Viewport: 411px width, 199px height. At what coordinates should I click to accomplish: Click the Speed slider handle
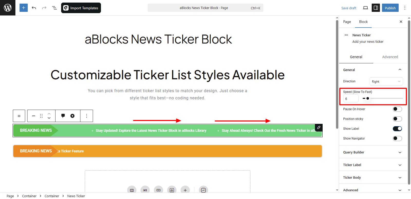pyautogui.click(x=368, y=98)
